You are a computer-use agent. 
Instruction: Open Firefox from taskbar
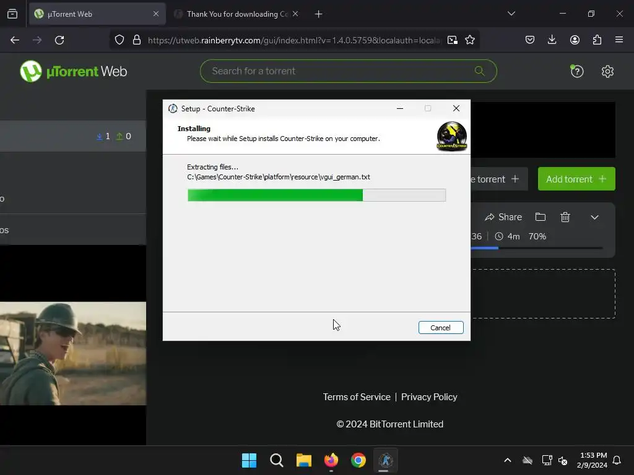pyautogui.click(x=331, y=460)
